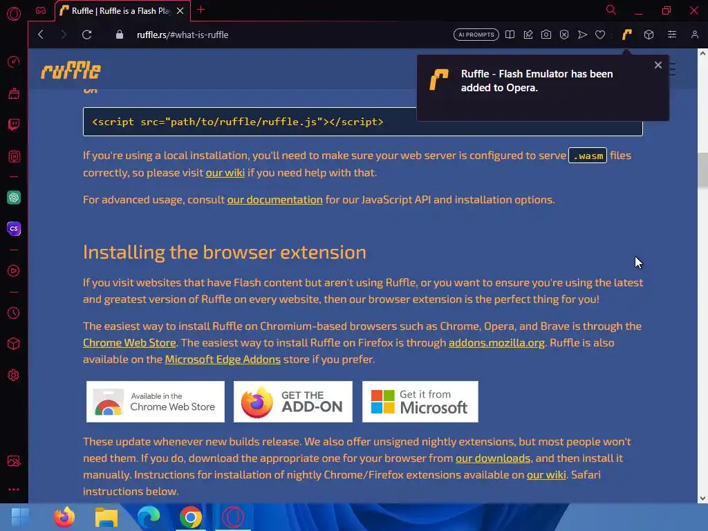Open the 'our wiki' link about wasm
Viewport: 708px width, 531px height.
[x=225, y=172]
